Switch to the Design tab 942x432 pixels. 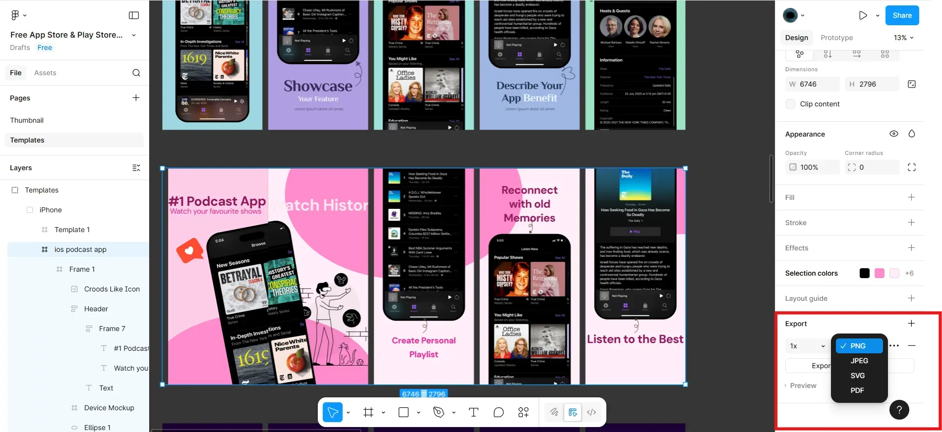pyautogui.click(x=797, y=38)
